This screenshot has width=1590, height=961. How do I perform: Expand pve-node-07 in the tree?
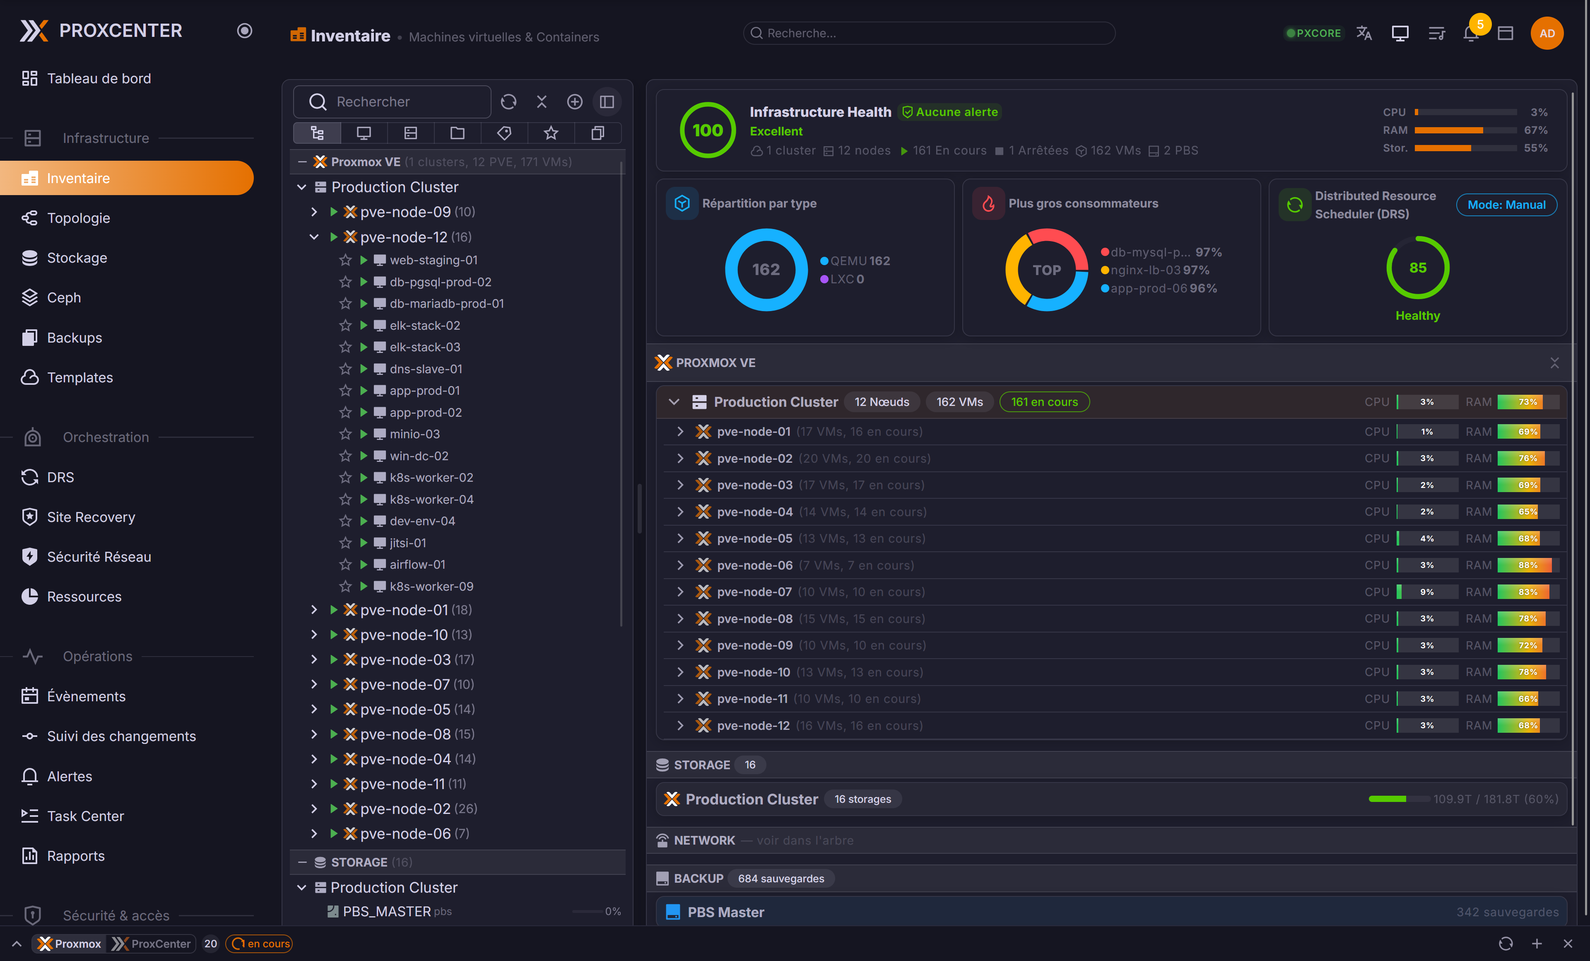313,684
